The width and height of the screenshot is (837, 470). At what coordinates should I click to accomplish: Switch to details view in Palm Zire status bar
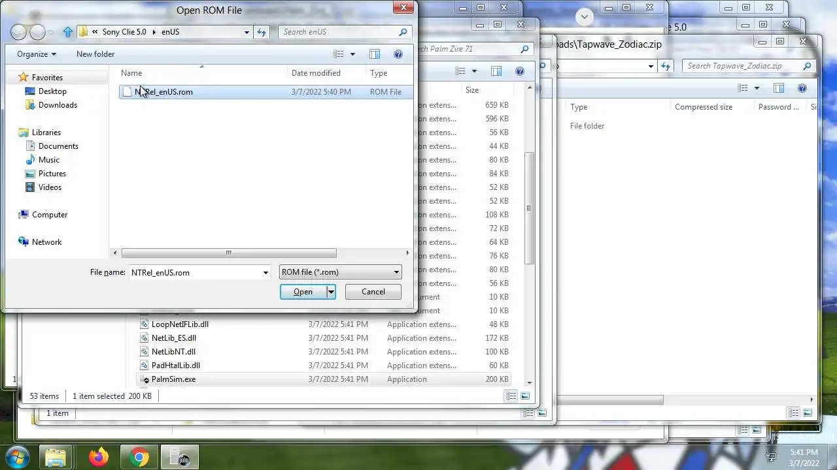[x=511, y=396]
